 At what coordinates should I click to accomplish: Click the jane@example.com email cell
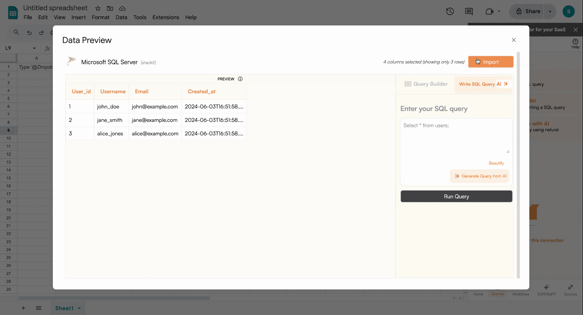click(x=155, y=120)
